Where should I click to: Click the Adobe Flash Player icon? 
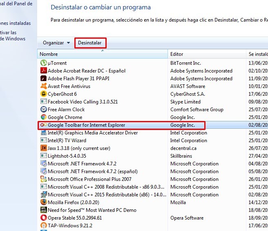44,78
